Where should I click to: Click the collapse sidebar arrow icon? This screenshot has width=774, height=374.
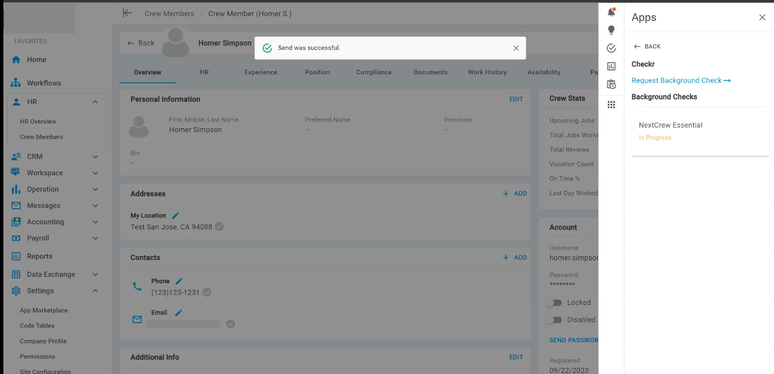[x=127, y=13]
